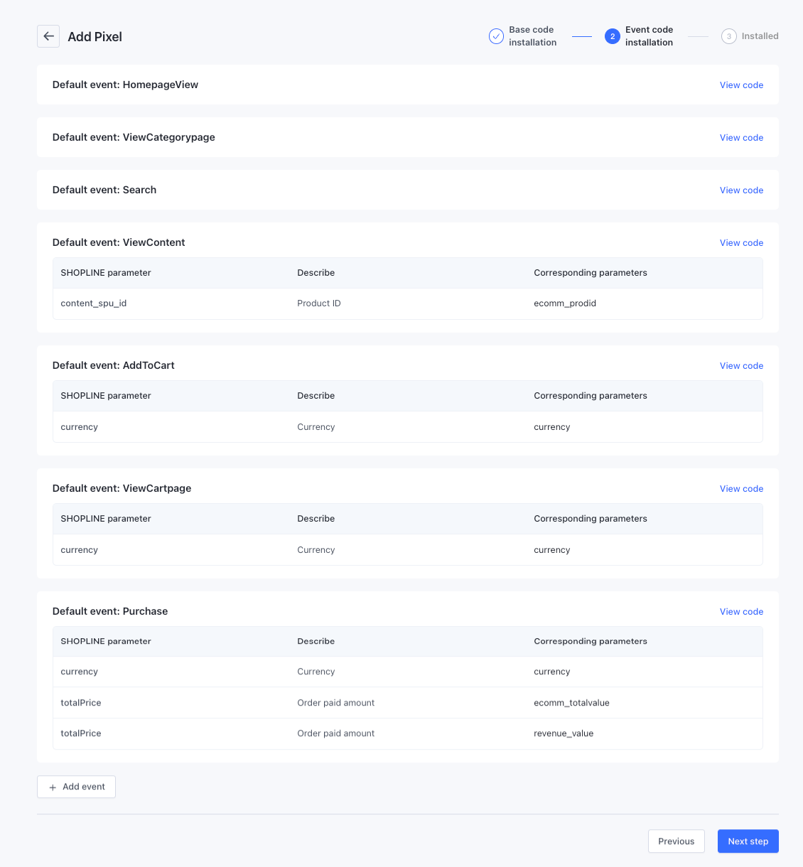The width and height of the screenshot is (803, 867).
Task: Click the Base code installation checkmark icon
Action: click(x=496, y=36)
